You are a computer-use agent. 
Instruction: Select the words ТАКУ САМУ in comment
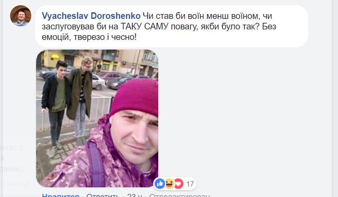144,26
